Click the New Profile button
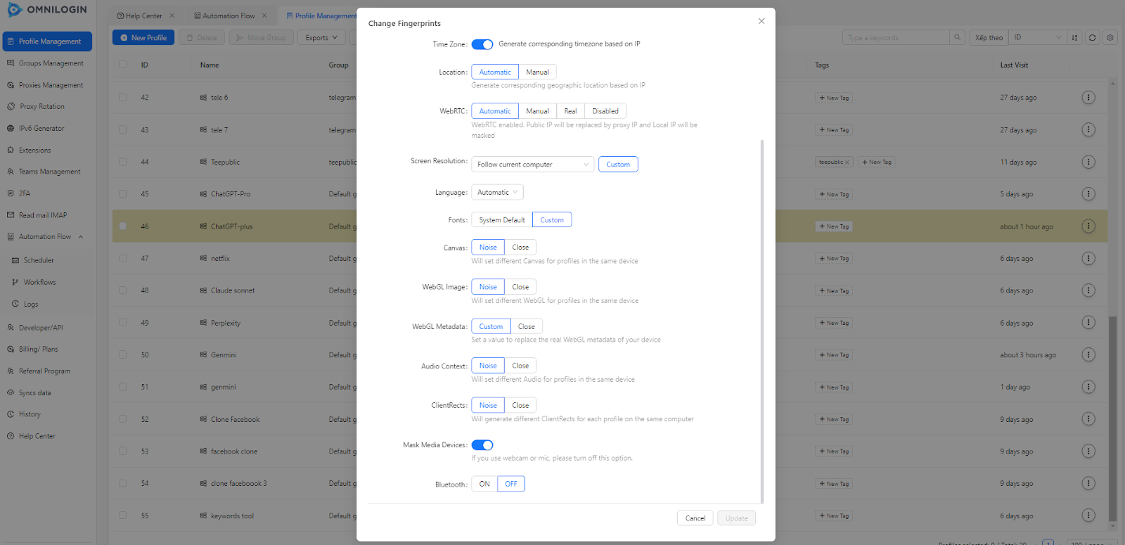Viewport: 1125px width, 545px height. 143,38
